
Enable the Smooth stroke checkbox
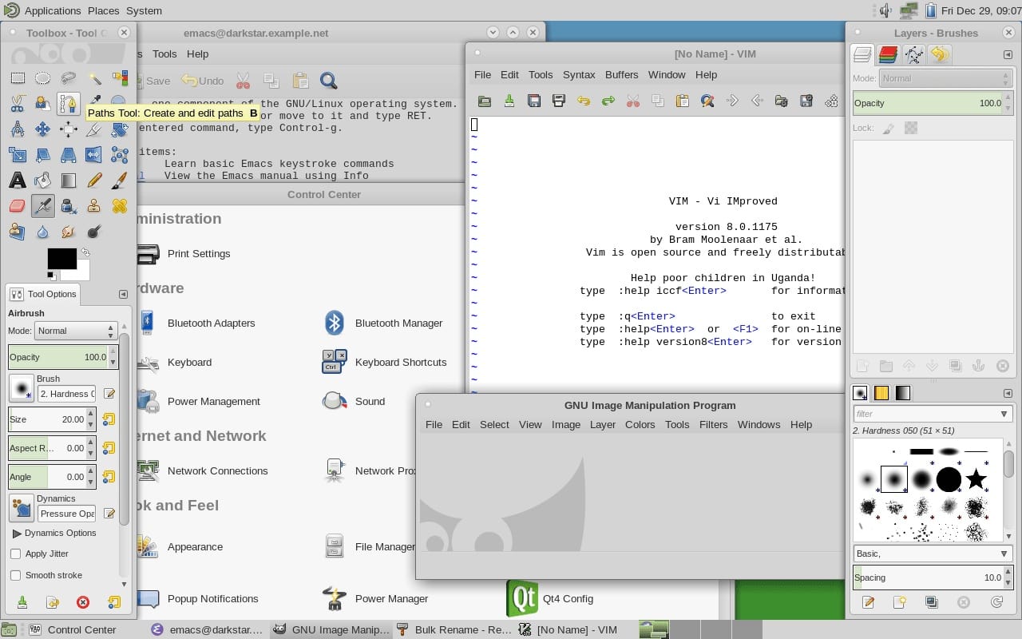15,575
